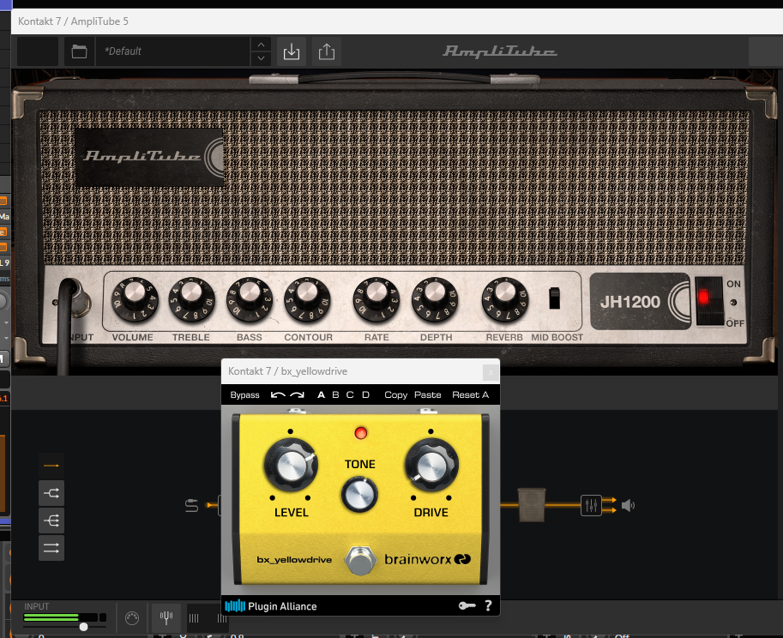Click the amp CONTOUR knob

pos(308,298)
